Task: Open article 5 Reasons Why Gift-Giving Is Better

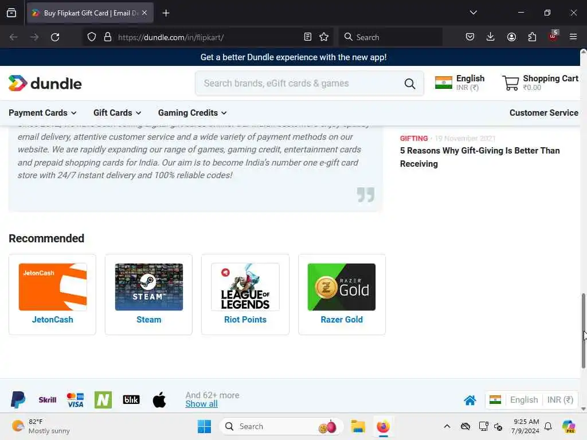Action: [x=480, y=157]
